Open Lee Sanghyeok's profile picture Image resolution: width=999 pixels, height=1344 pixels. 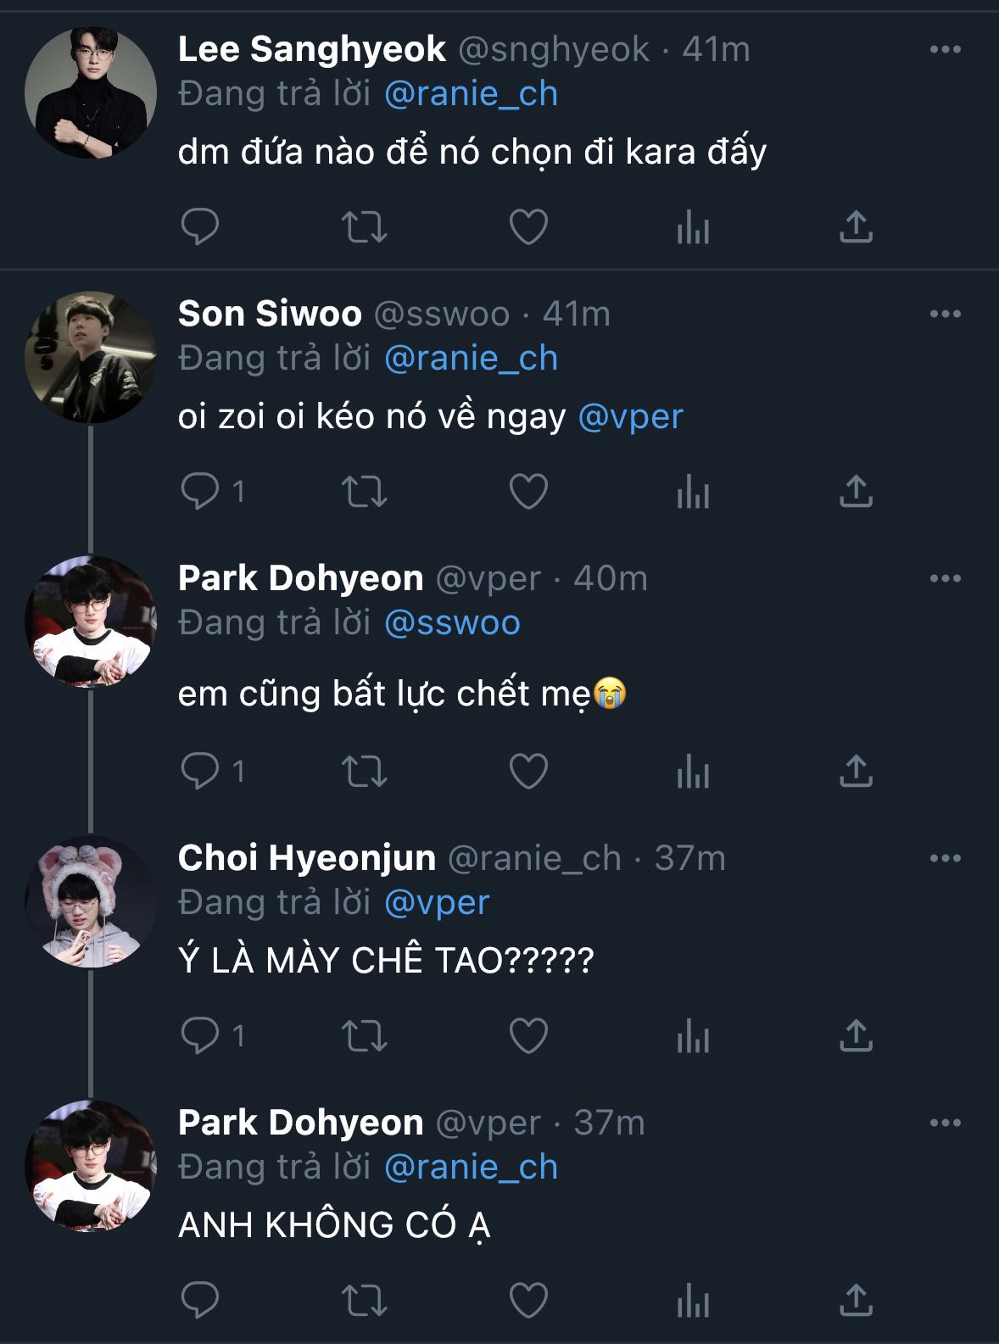(x=91, y=92)
